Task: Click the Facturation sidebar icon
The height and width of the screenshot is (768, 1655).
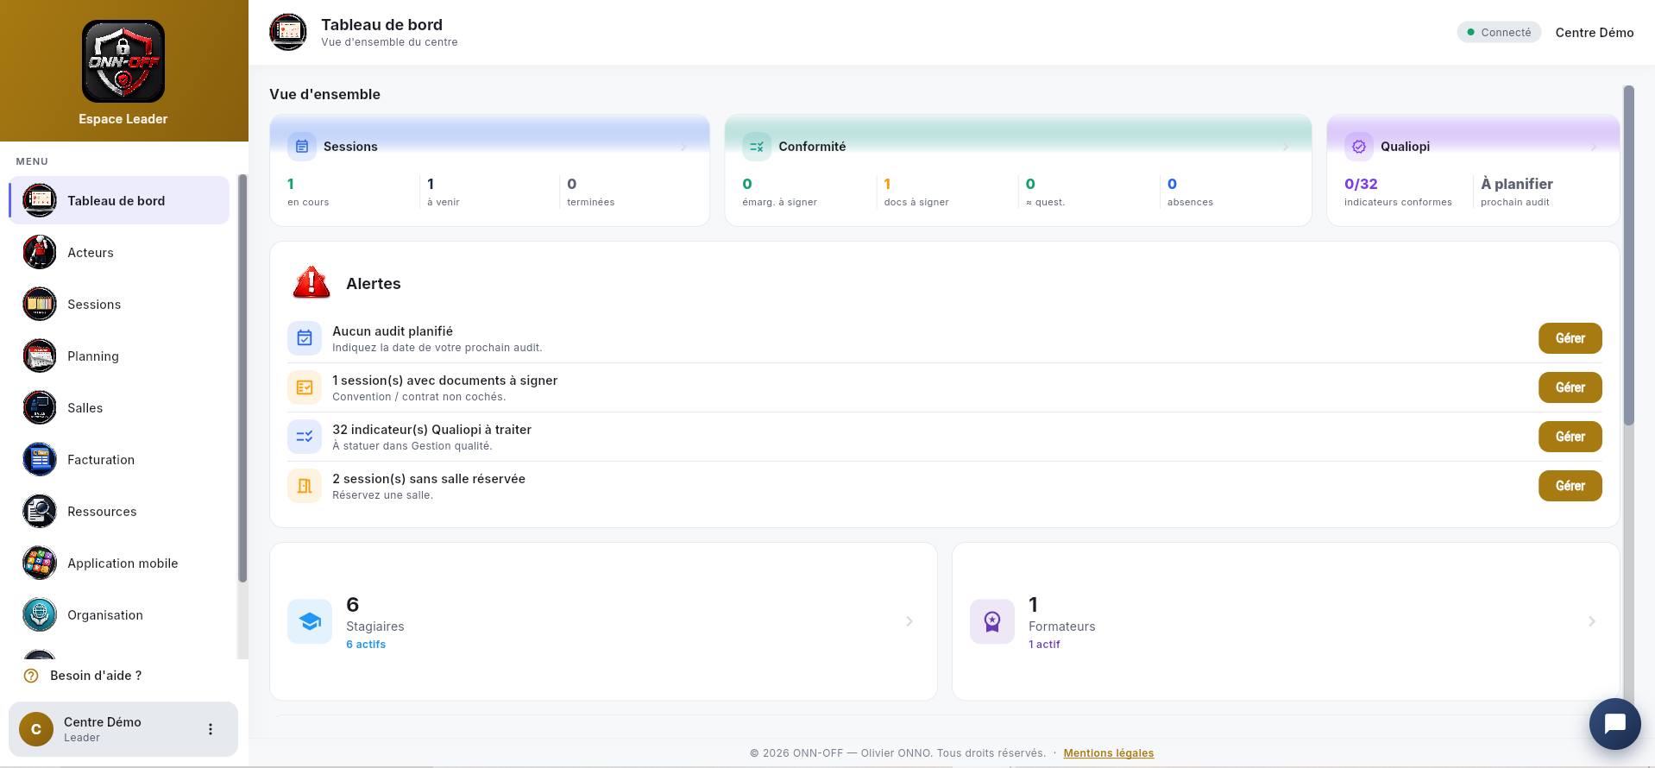Action: pos(40,459)
